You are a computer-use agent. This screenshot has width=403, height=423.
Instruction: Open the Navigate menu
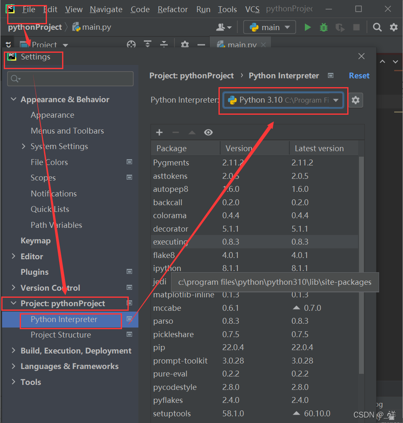(x=106, y=10)
